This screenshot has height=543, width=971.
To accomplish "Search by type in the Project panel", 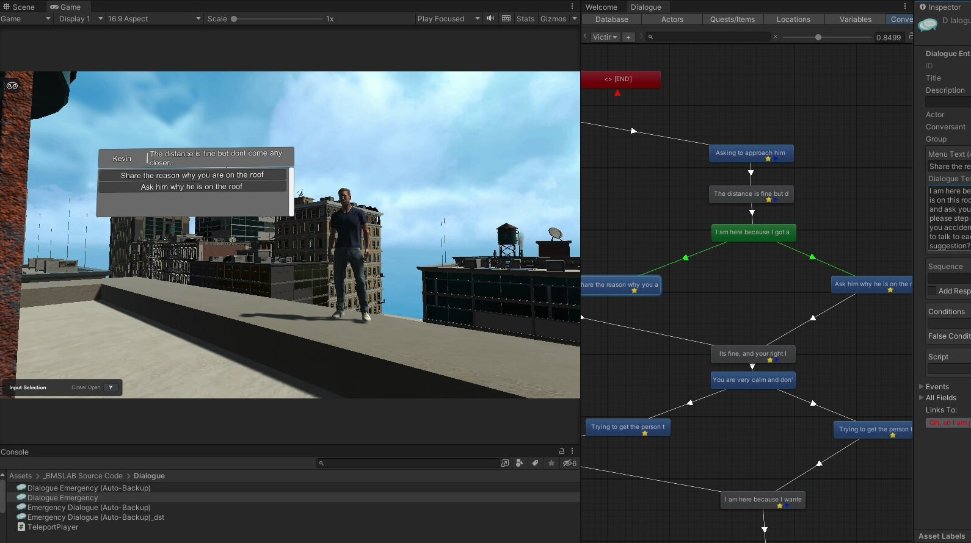I will pos(519,463).
